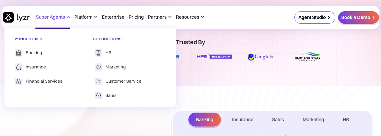The width and height of the screenshot is (381, 136).
Task: Switch to the Sales tab
Action: [278, 120]
